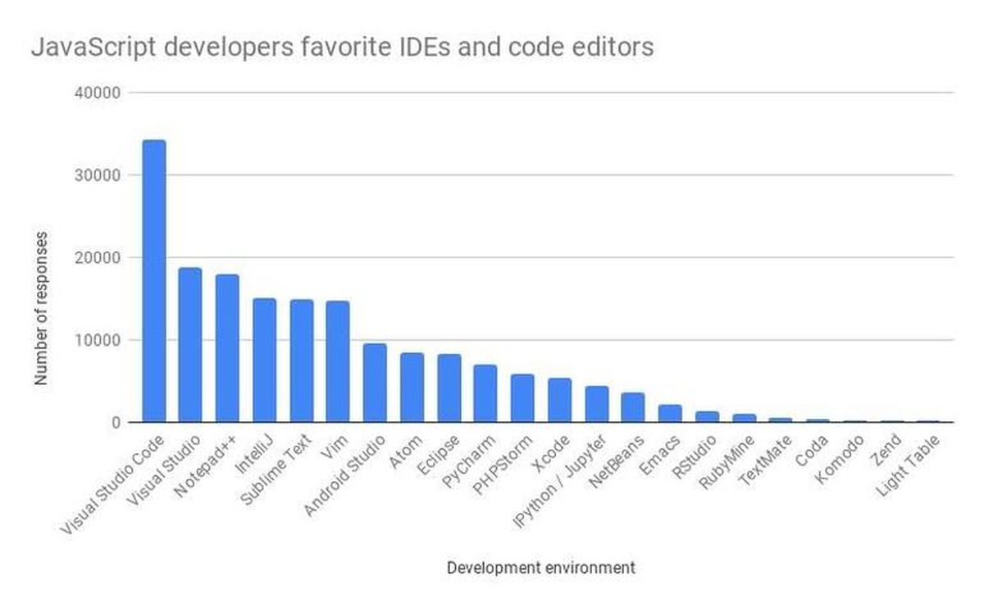Click the Android Studio bar
This screenshot has width=984, height=608.
[x=376, y=381]
